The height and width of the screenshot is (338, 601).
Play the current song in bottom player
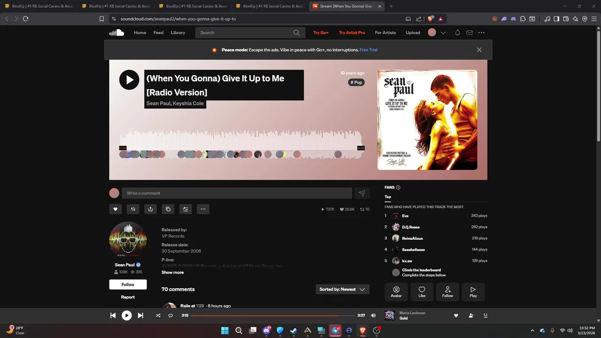point(127,315)
